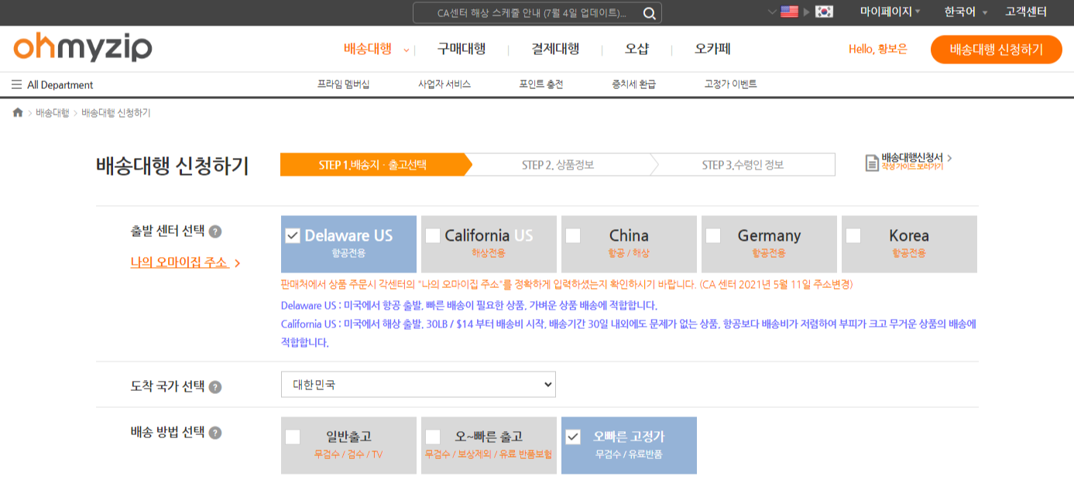Viewport: 1074px width, 490px height.
Task: Click the orange 배송대행 신청하기 button
Action: (x=996, y=48)
